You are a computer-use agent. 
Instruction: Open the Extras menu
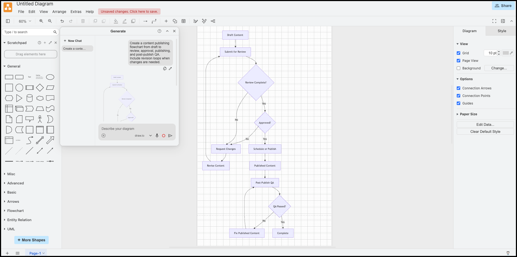(76, 12)
